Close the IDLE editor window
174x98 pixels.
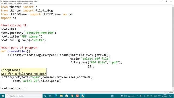point(171,1)
